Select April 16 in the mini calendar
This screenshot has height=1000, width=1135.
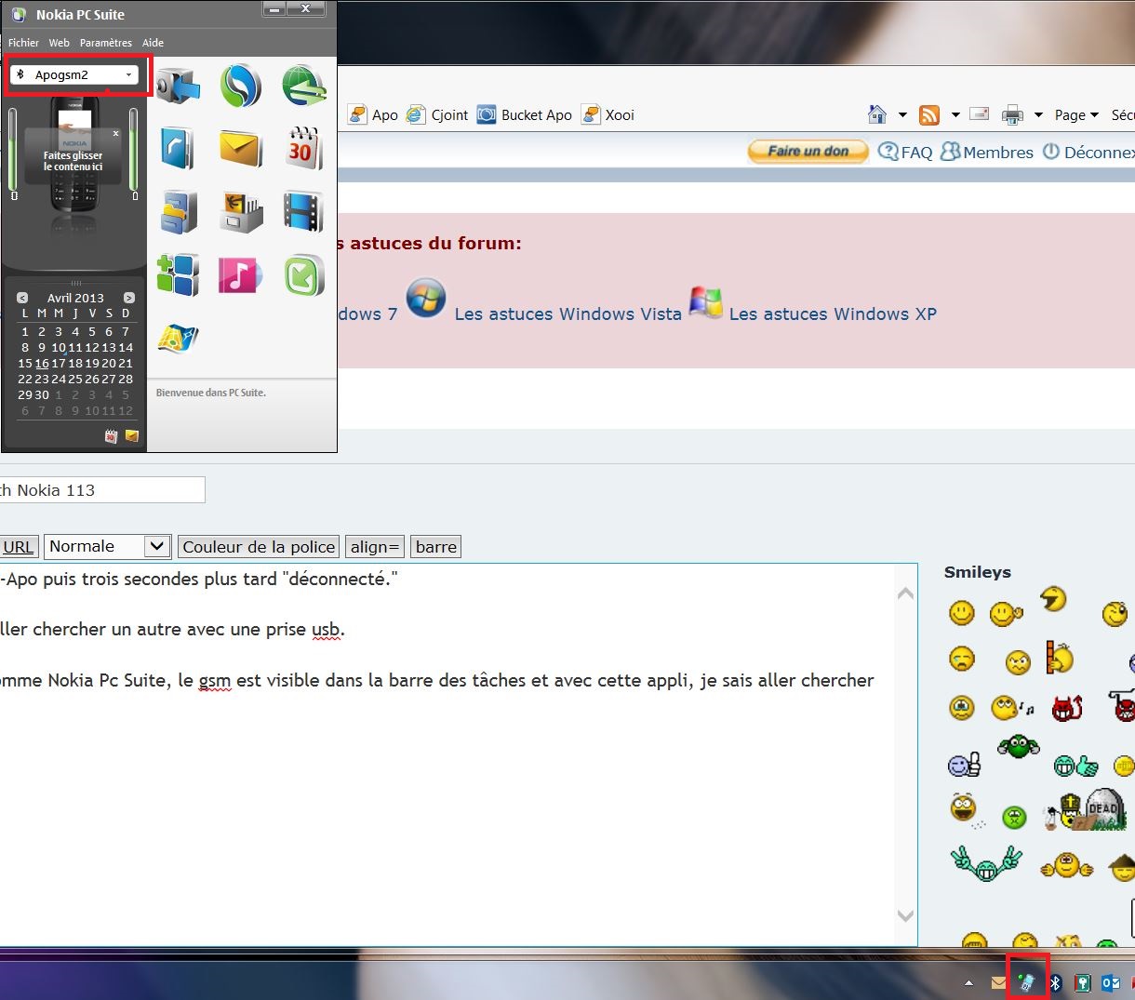click(x=42, y=363)
